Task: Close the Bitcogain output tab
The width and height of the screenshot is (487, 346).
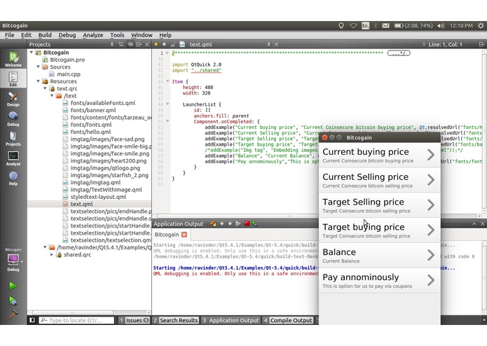Action: (184, 235)
